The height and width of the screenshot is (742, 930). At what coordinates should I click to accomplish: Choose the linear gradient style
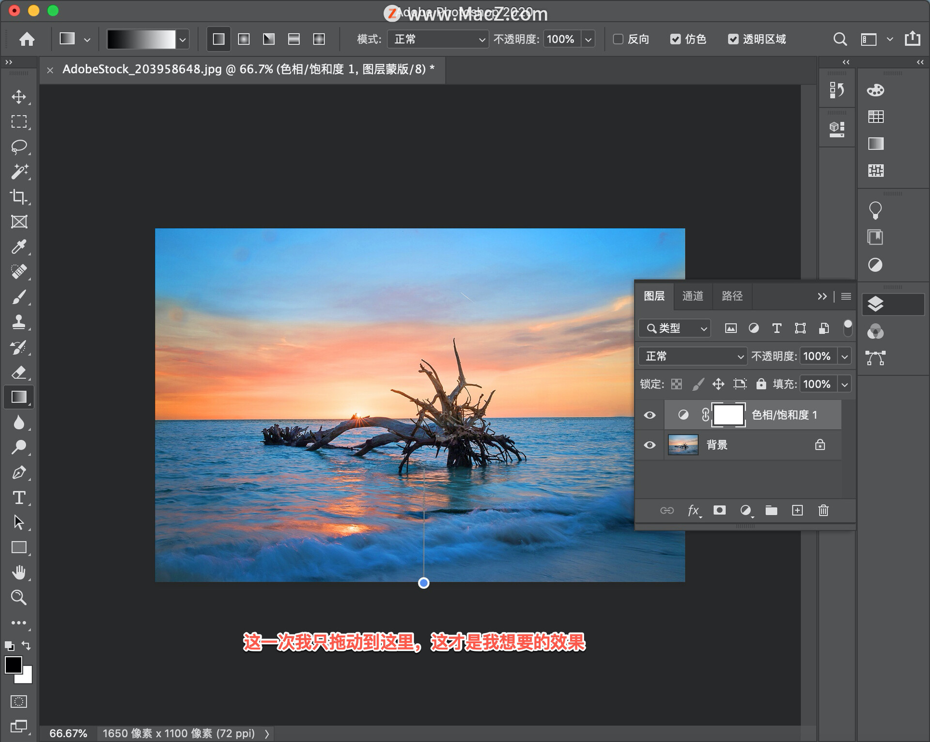click(218, 39)
